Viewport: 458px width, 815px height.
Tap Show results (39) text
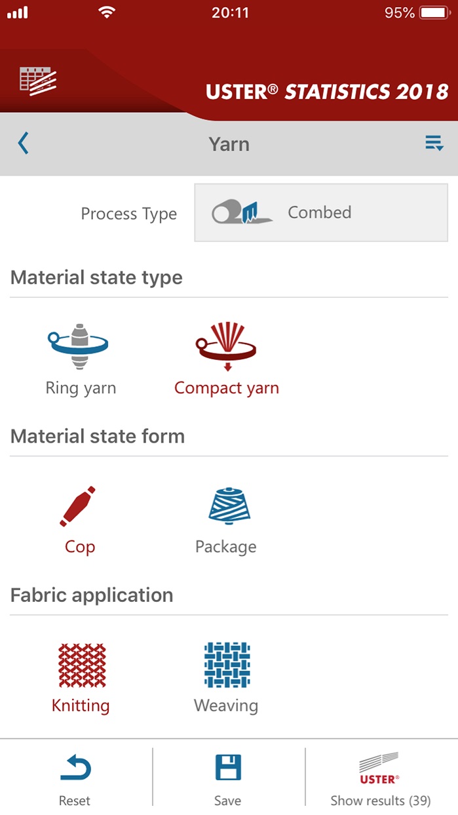[x=381, y=801]
